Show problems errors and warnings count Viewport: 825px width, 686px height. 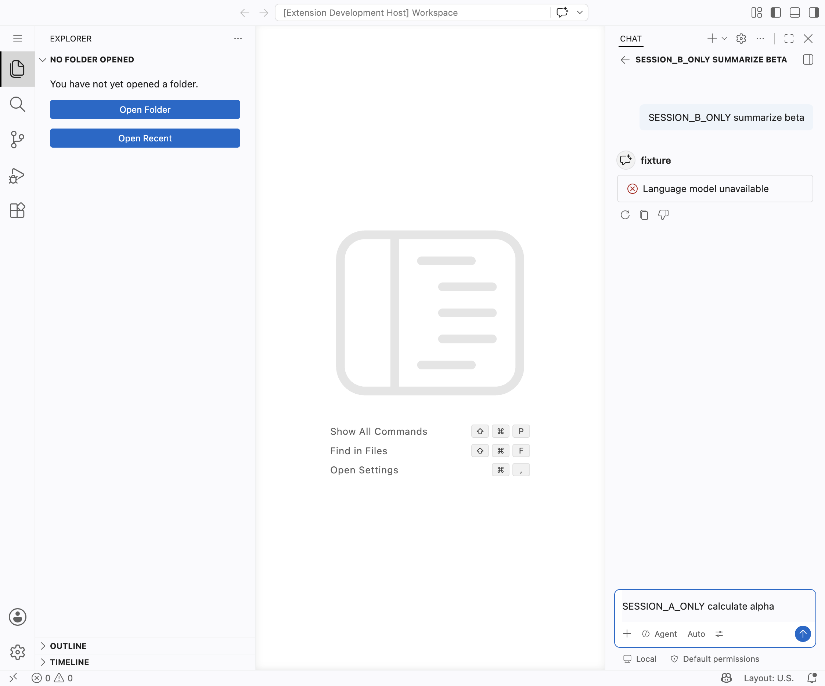tap(52, 678)
